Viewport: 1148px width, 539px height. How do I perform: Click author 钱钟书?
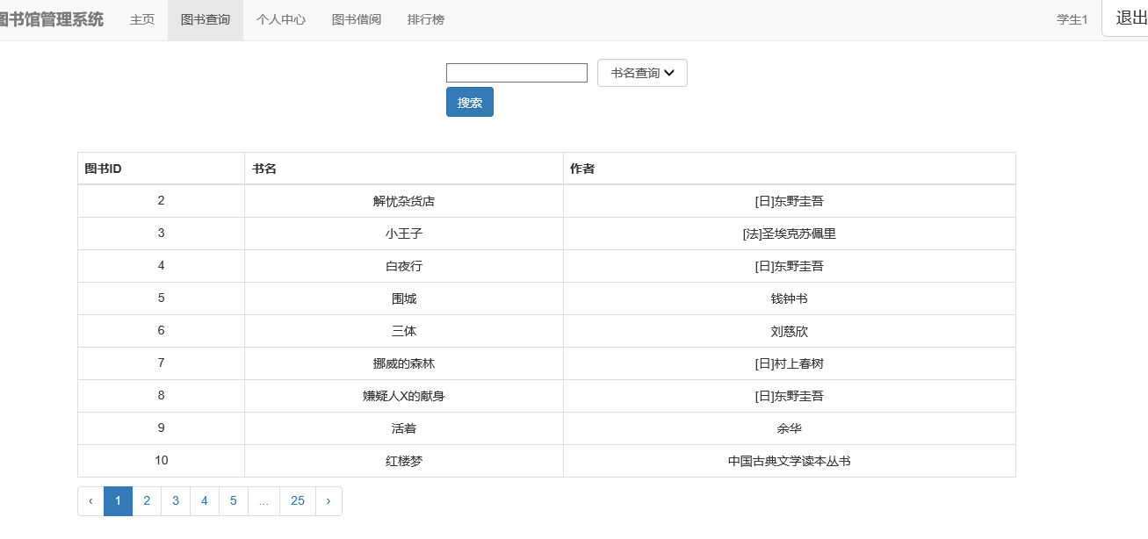[x=790, y=298]
